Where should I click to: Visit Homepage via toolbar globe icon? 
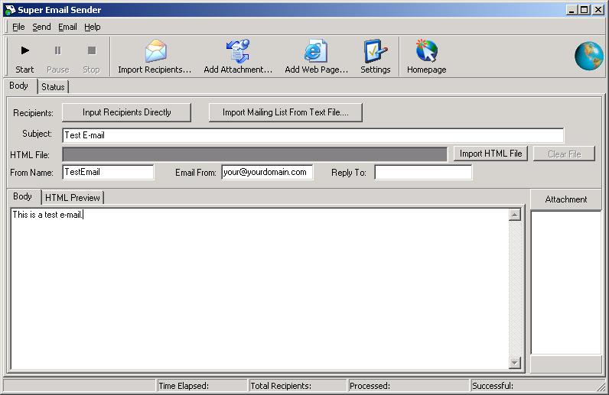pyautogui.click(x=426, y=52)
